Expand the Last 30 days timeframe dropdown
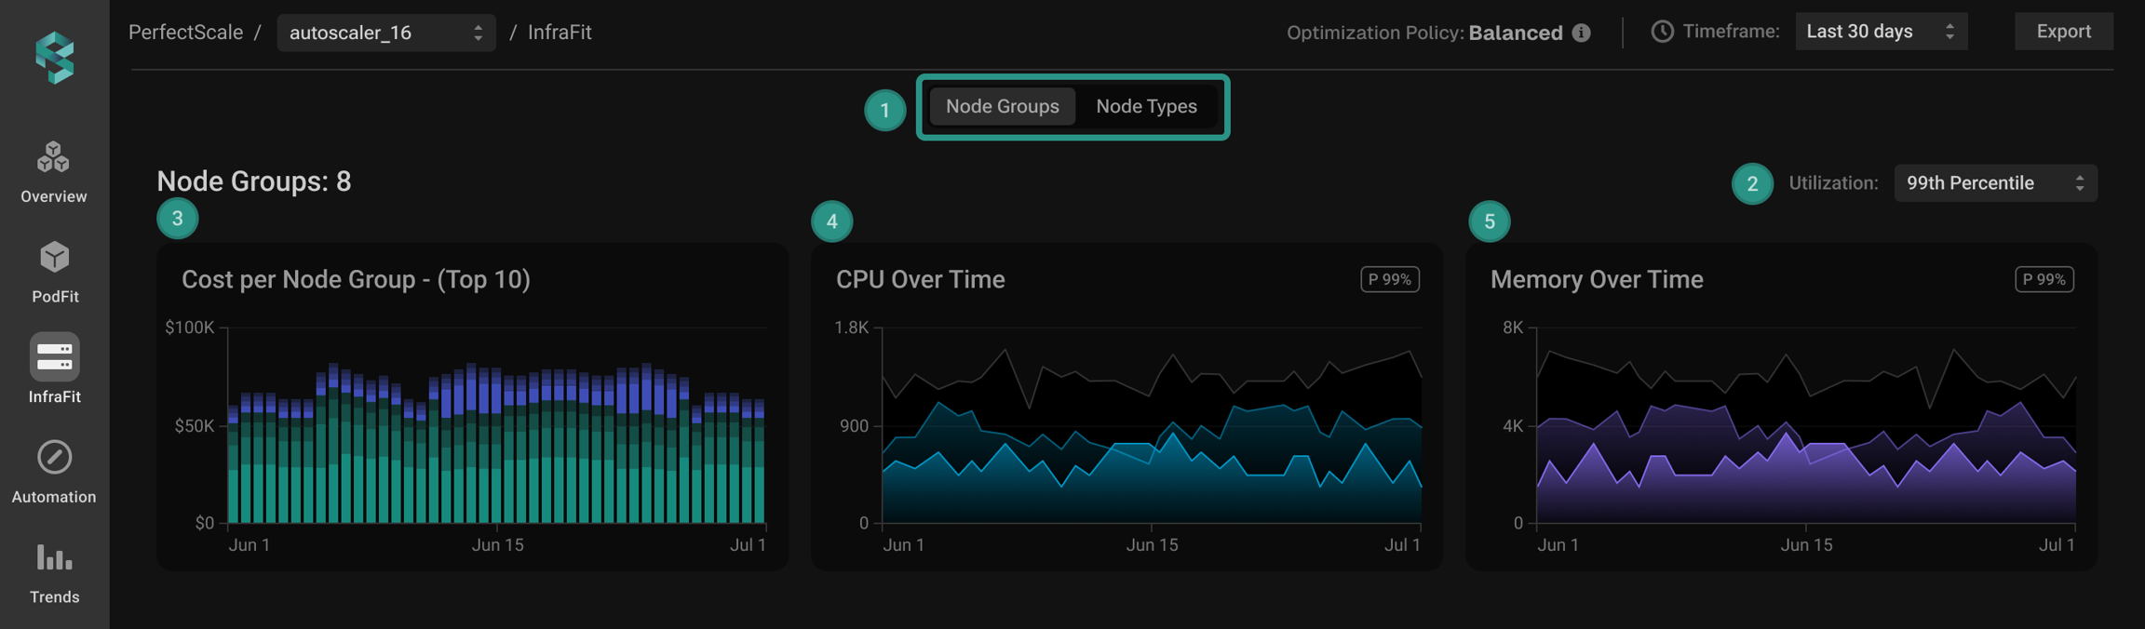The image size is (2145, 629). pyautogui.click(x=1880, y=32)
